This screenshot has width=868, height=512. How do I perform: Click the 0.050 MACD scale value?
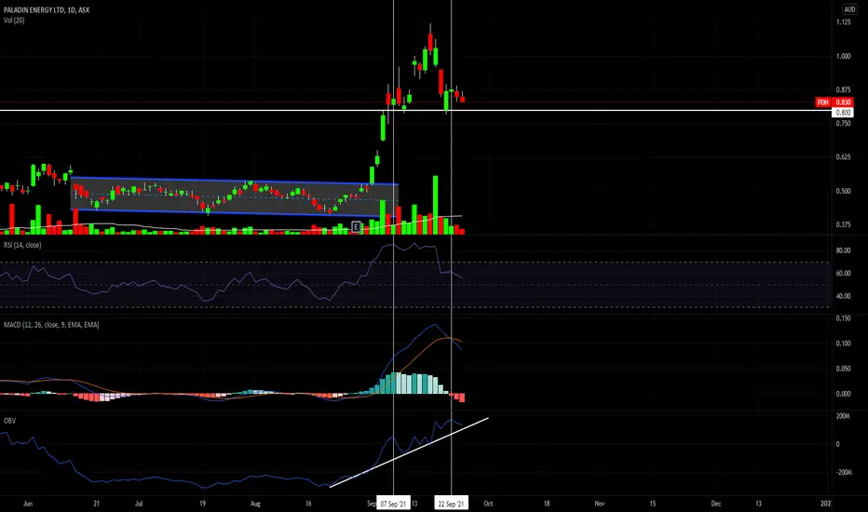(843, 369)
